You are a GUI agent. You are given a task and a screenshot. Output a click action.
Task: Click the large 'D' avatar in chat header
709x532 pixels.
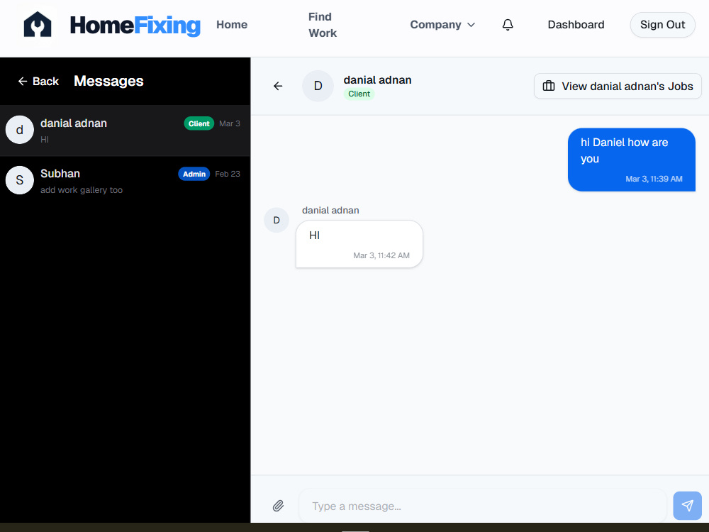pos(318,86)
